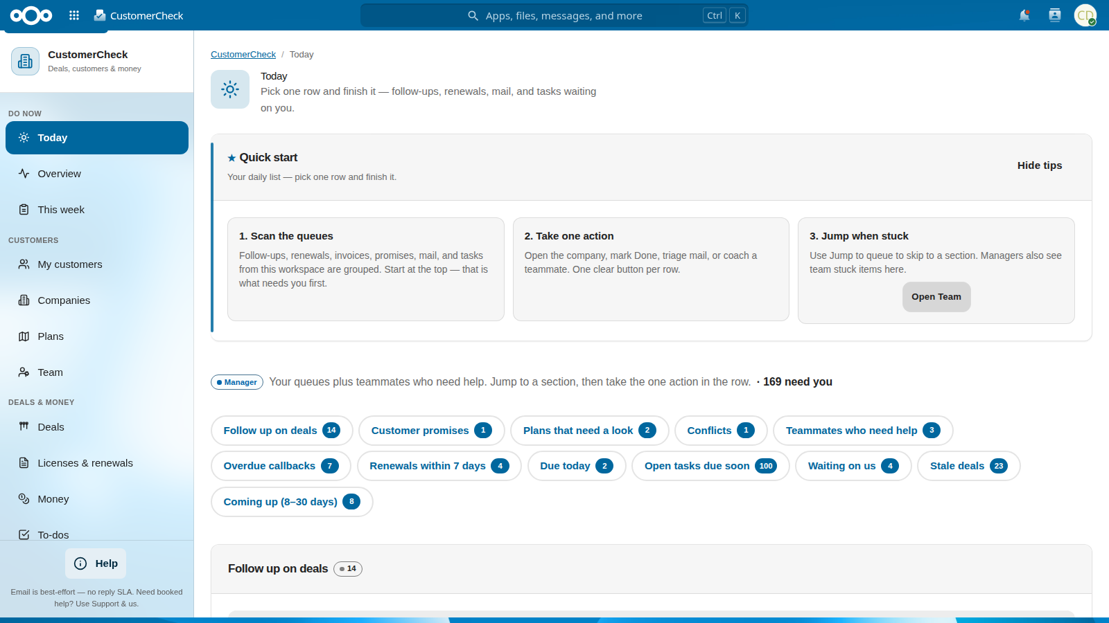Click the Plans map icon
The height and width of the screenshot is (623, 1109).
pos(24,336)
